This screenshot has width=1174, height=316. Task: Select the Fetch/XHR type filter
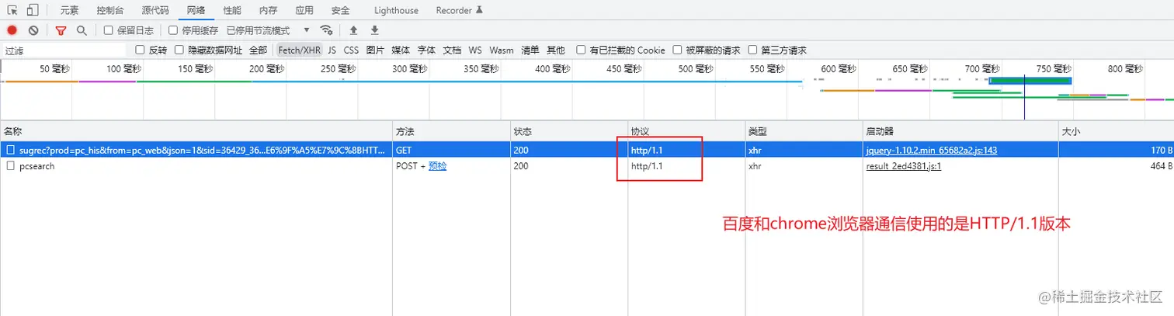(300, 50)
